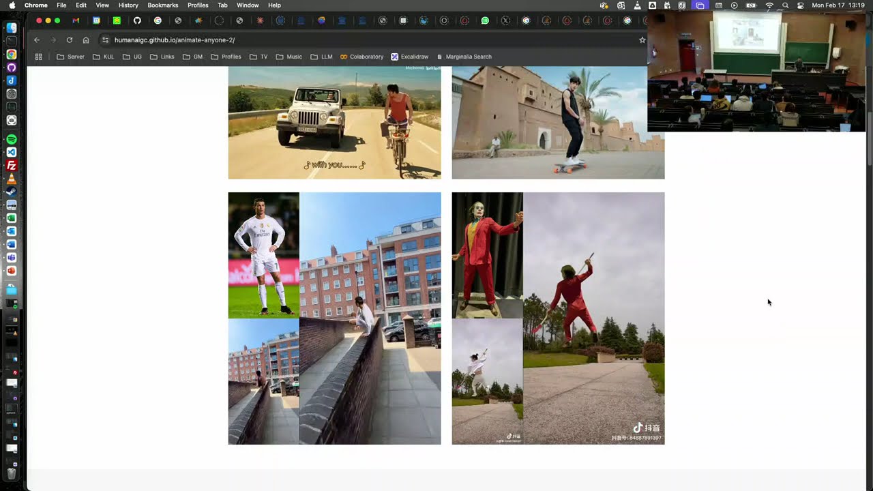Switch to the X (Twitter) tab
The width and height of the screenshot is (873, 491).
pos(505,20)
